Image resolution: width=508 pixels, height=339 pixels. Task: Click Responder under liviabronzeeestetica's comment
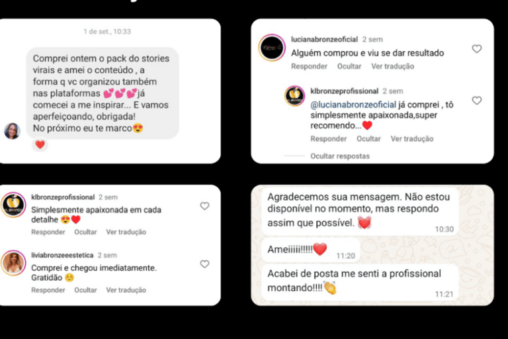click(48, 290)
